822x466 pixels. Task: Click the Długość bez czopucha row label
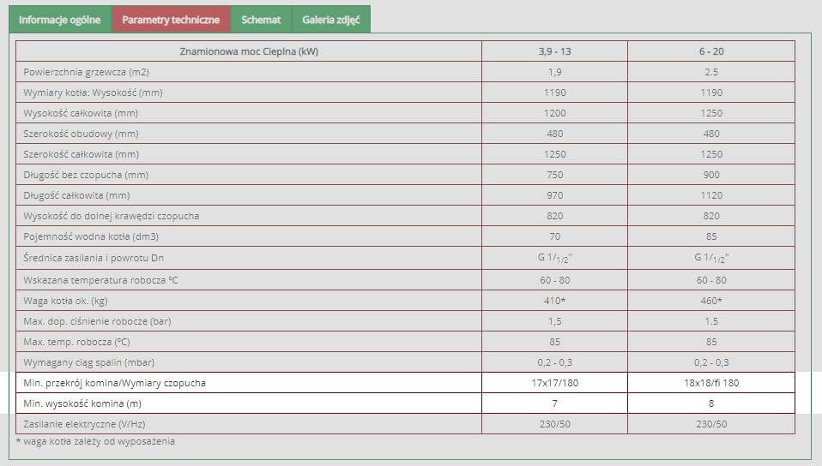click(86, 175)
